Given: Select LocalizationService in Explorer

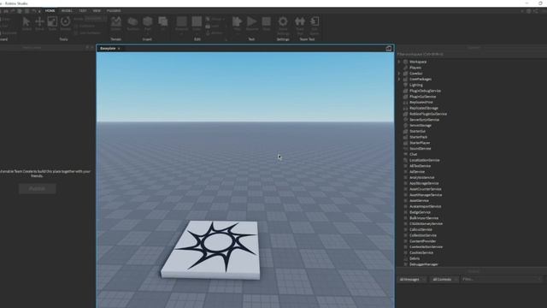Looking at the screenshot, I should pos(425,160).
